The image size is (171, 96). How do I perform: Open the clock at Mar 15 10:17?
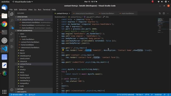tap(91, 2)
